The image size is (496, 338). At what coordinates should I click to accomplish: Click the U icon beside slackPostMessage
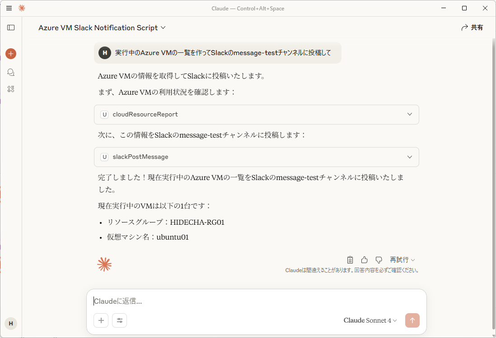104,157
